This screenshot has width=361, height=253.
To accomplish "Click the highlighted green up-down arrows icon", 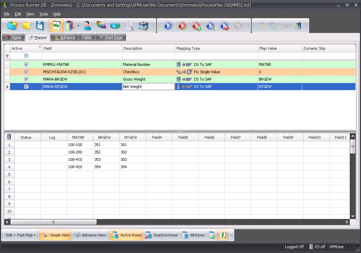I will tap(223, 235).
